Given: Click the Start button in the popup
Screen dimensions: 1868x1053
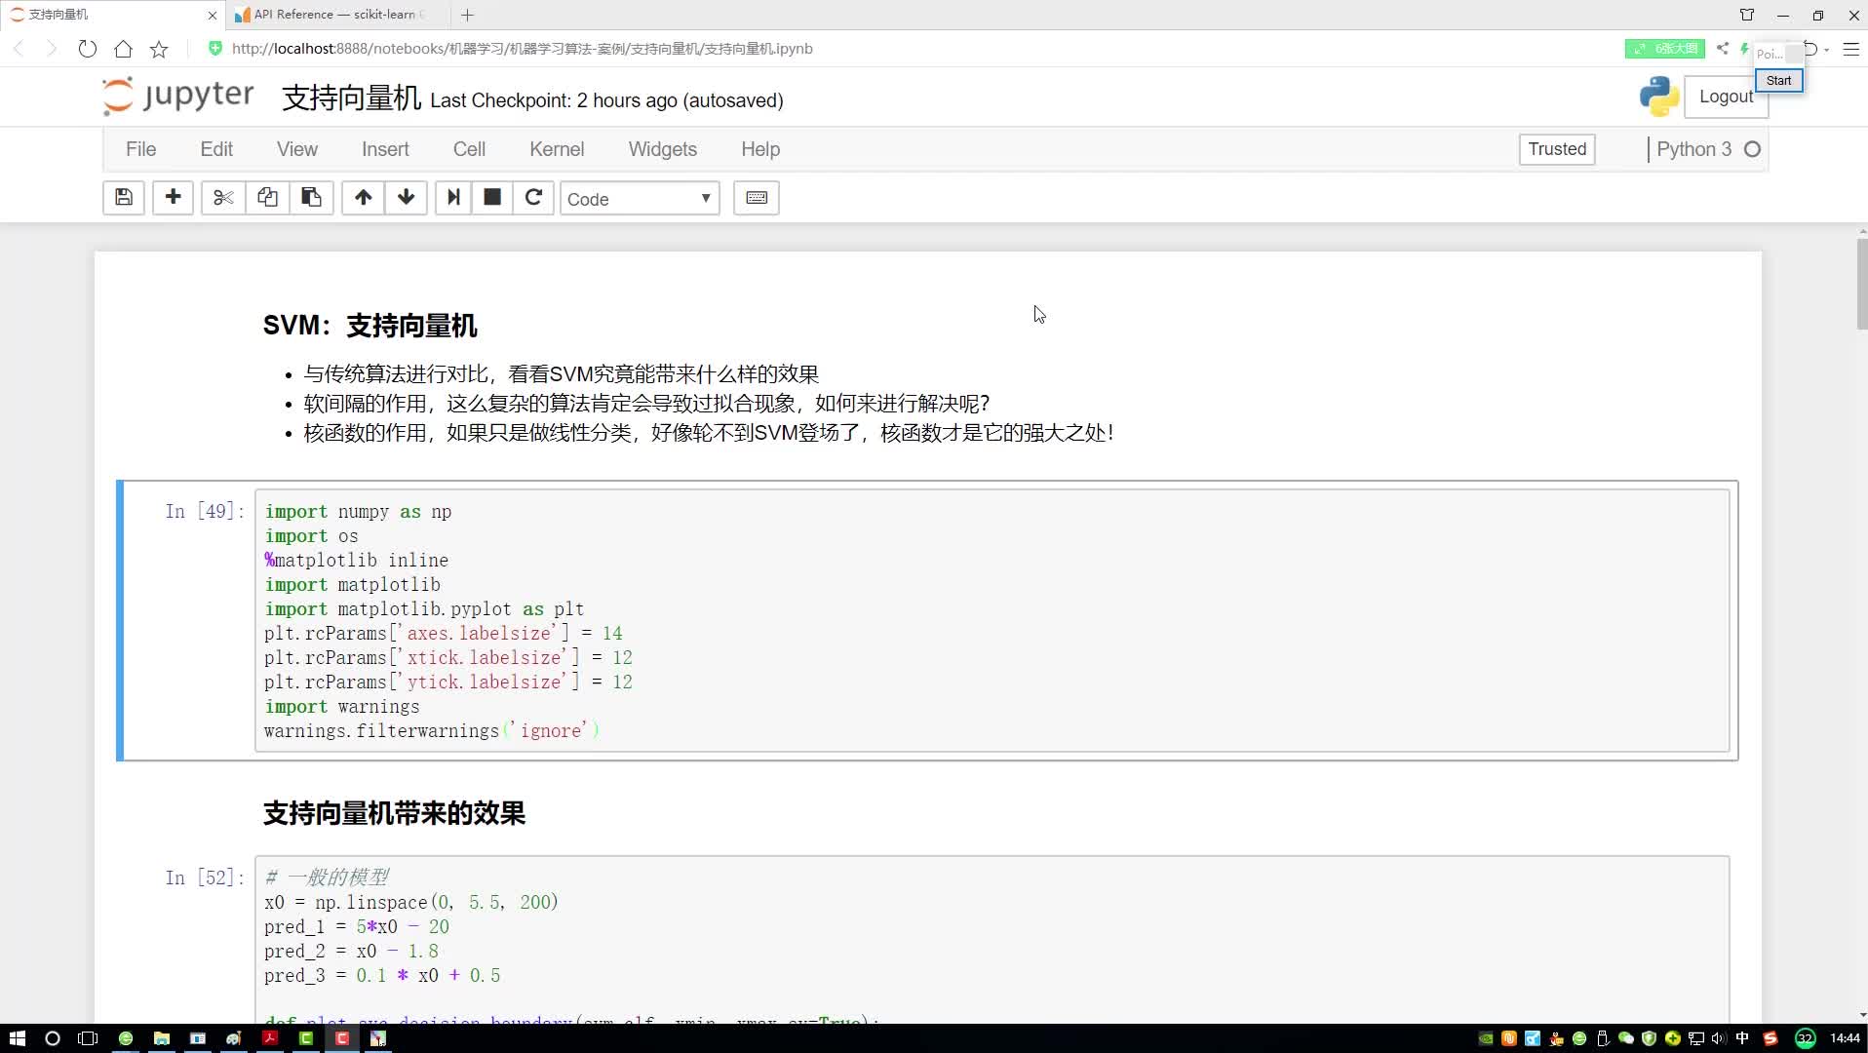Looking at the screenshot, I should click(x=1778, y=81).
